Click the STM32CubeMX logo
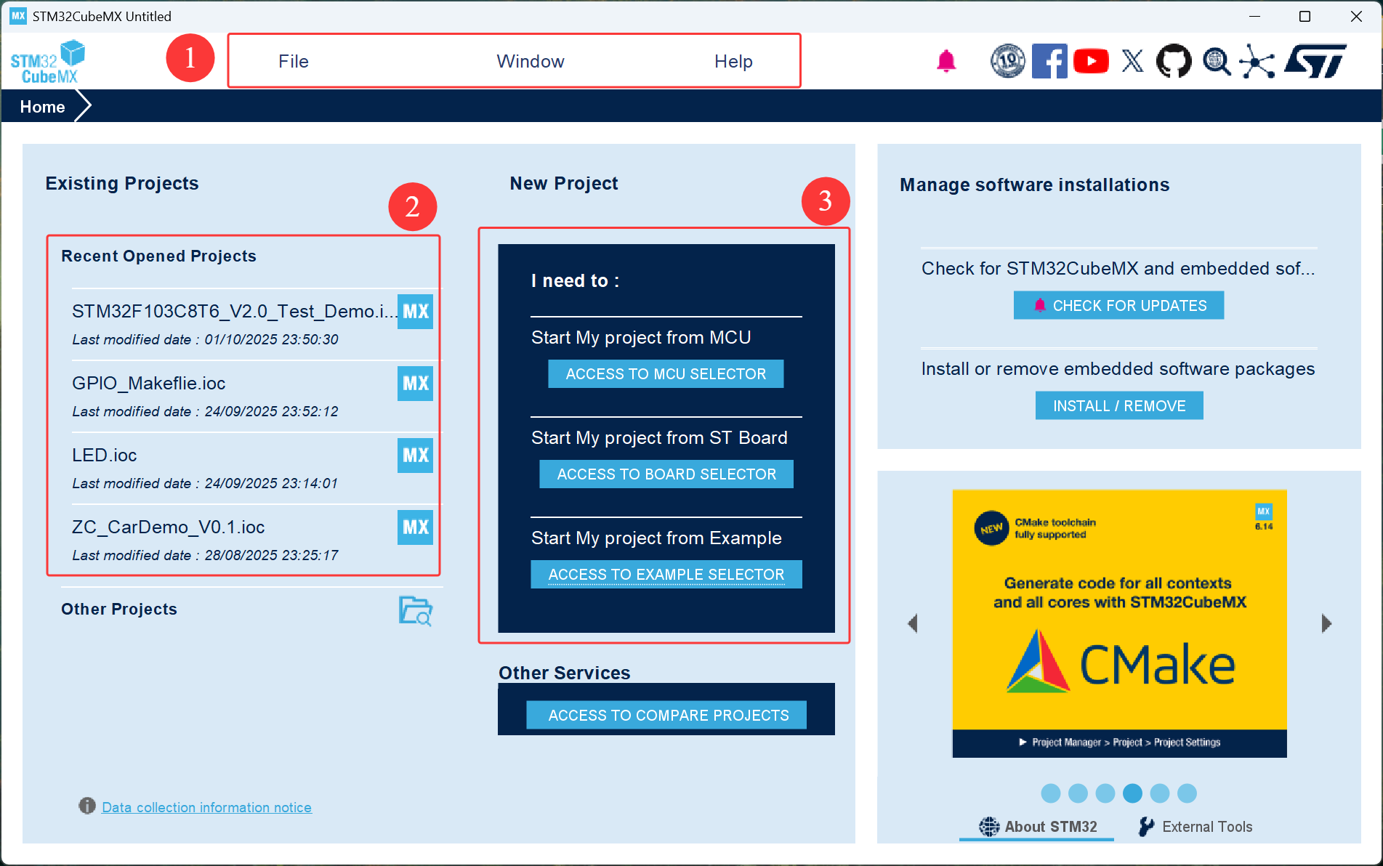Image resolution: width=1383 pixels, height=866 pixels. pyautogui.click(x=48, y=62)
